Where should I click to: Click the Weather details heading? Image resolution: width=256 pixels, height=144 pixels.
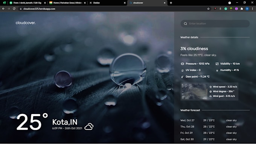tap(189, 37)
